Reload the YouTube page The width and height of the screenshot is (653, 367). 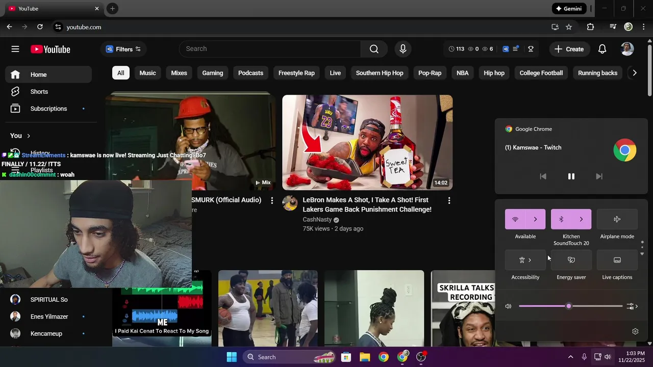click(40, 27)
